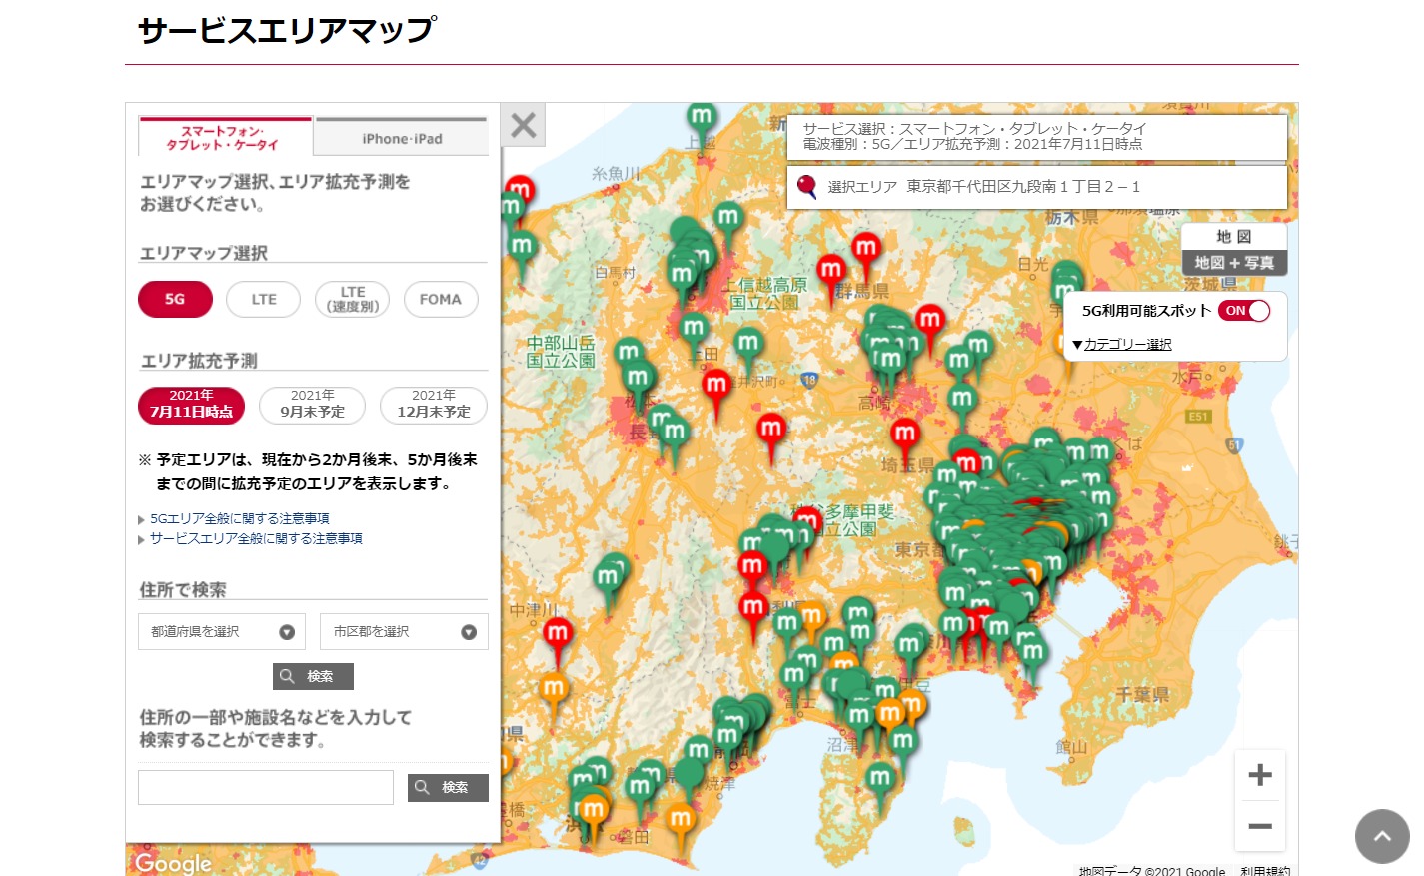
Task: Click the サービス選択 info box on map
Action: click(x=1037, y=137)
